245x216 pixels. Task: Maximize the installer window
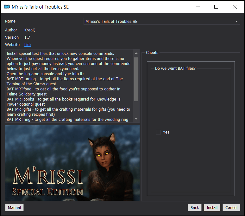point(216,7)
